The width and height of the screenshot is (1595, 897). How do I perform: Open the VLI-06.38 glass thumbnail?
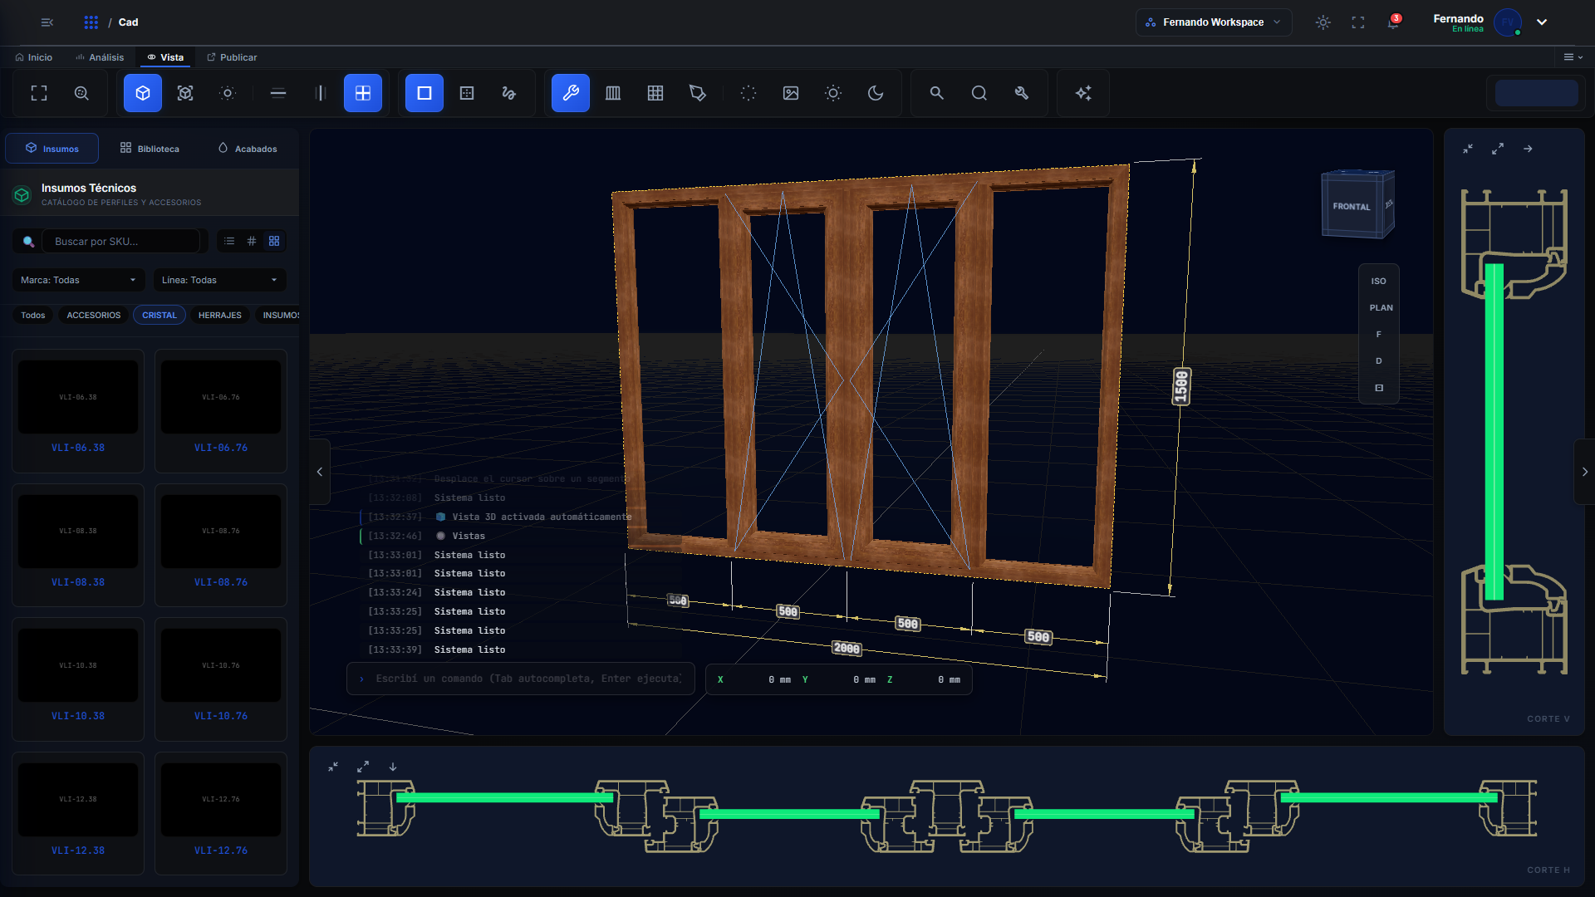pyautogui.click(x=78, y=397)
